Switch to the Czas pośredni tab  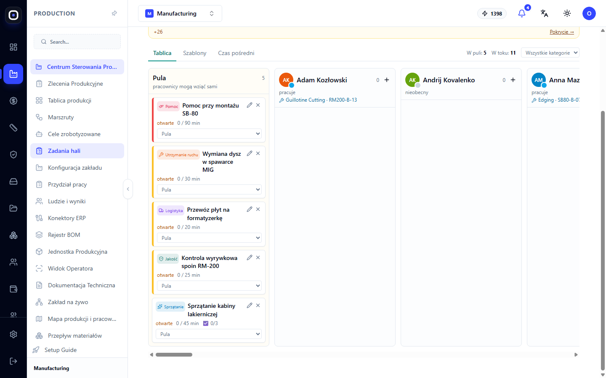[x=236, y=53]
